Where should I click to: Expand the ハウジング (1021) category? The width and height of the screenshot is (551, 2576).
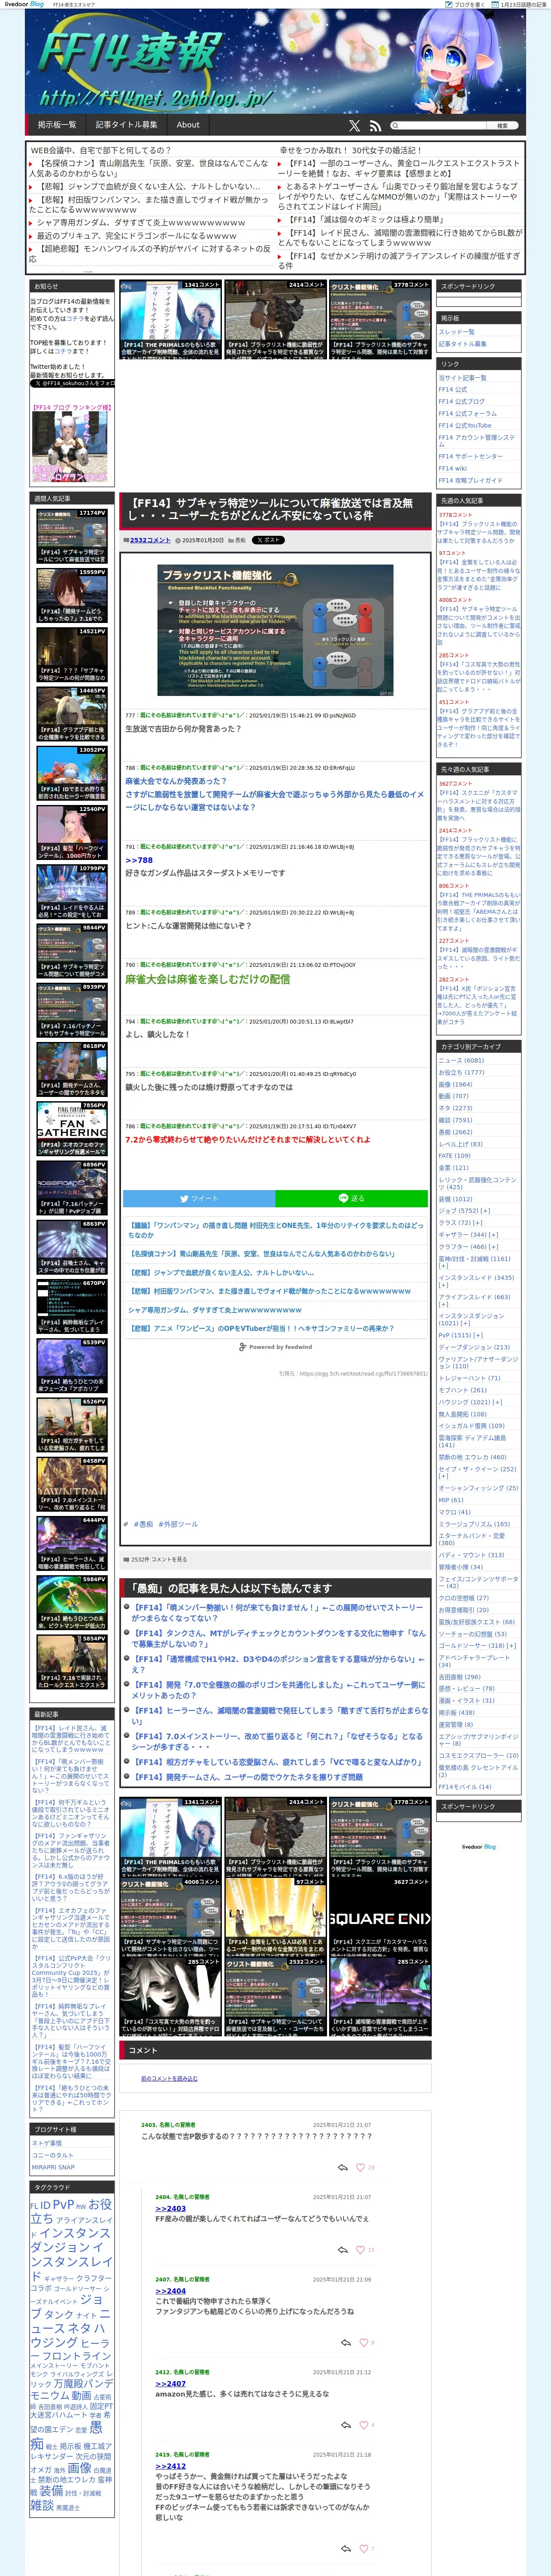(x=498, y=1402)
